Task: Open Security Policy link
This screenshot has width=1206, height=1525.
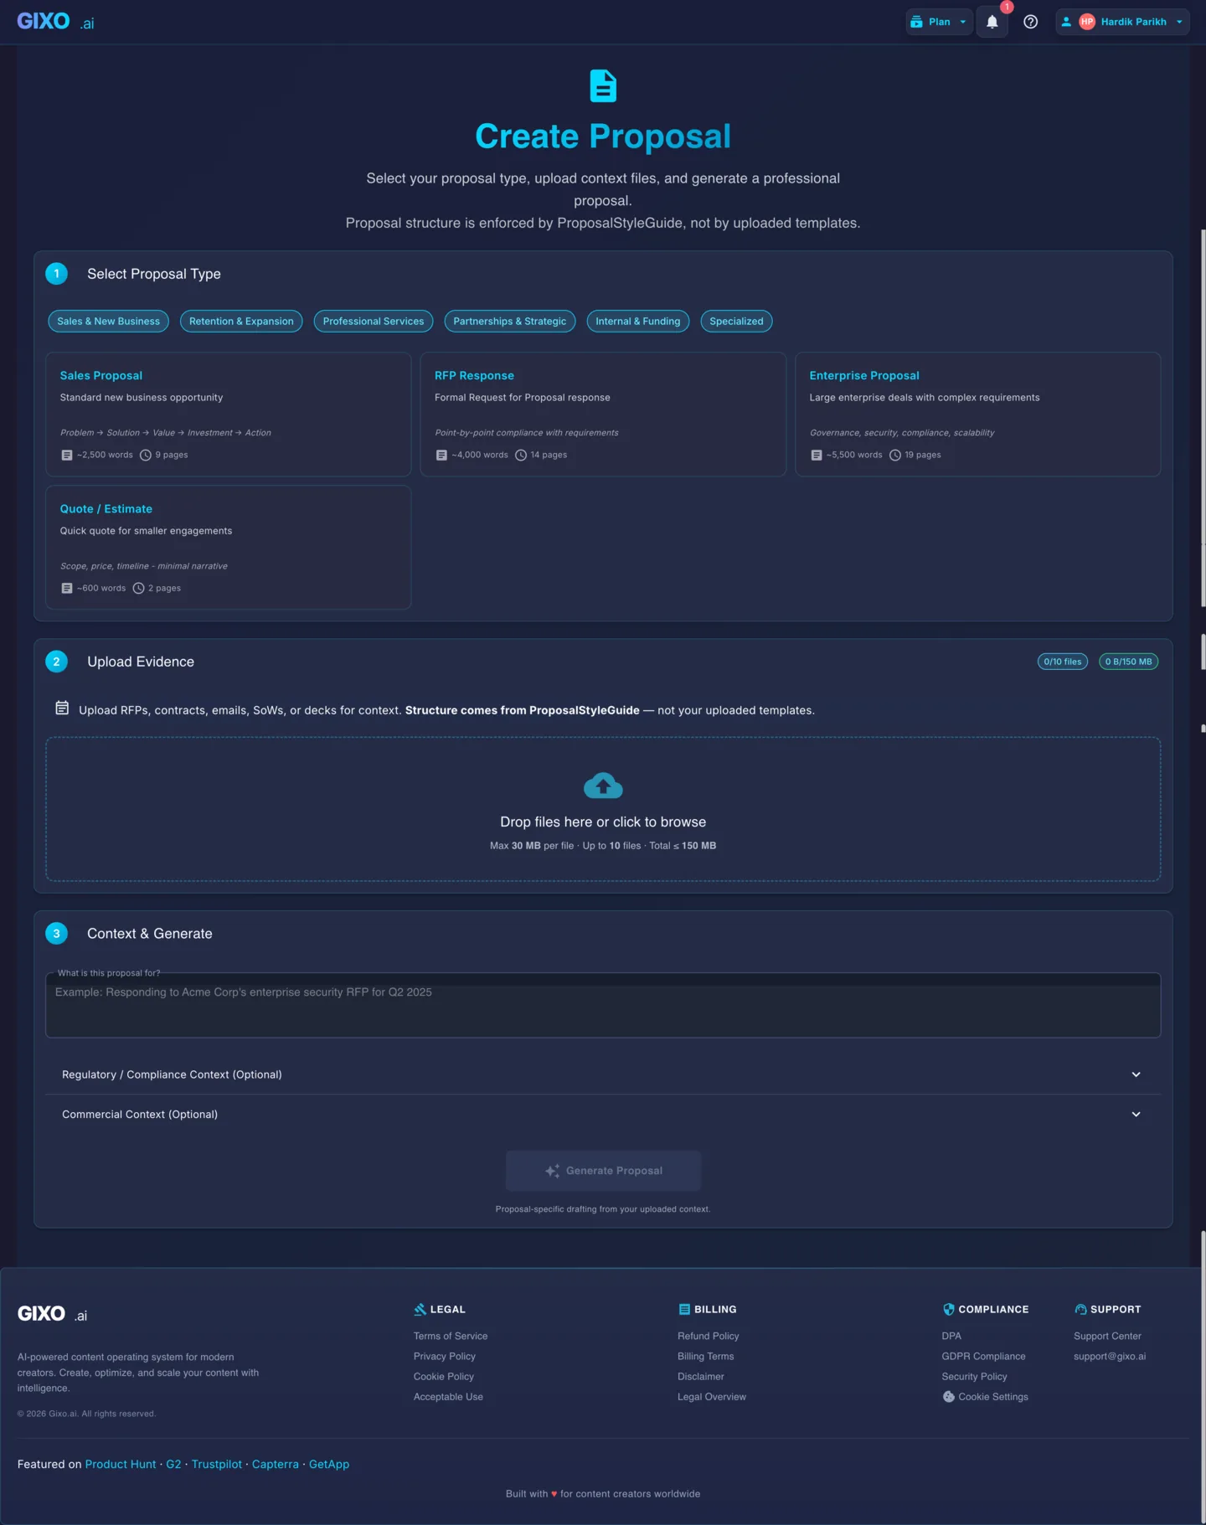Action: pos(974,1376)
